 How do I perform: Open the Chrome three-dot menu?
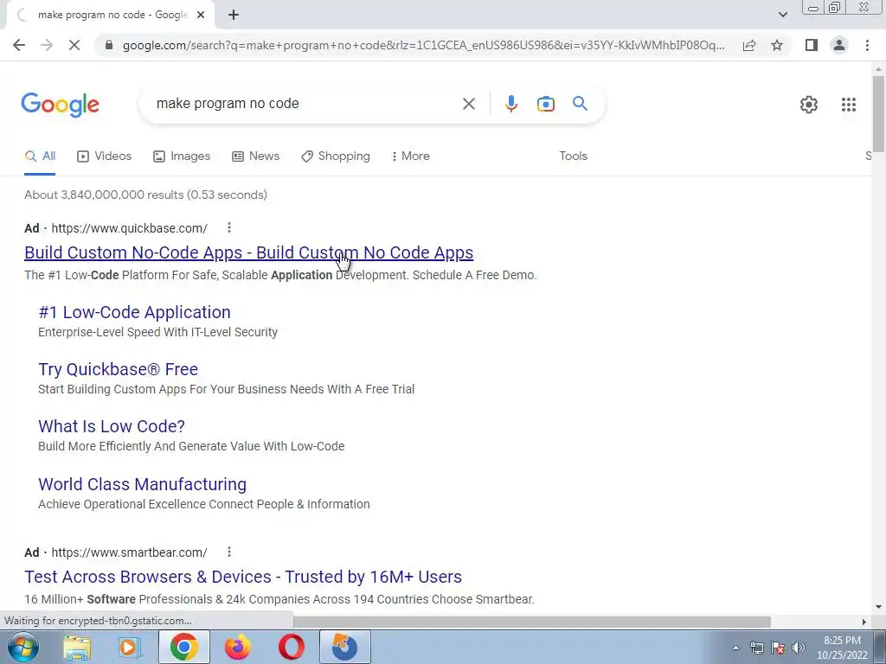pyautogui.click(x=867, y=45)
